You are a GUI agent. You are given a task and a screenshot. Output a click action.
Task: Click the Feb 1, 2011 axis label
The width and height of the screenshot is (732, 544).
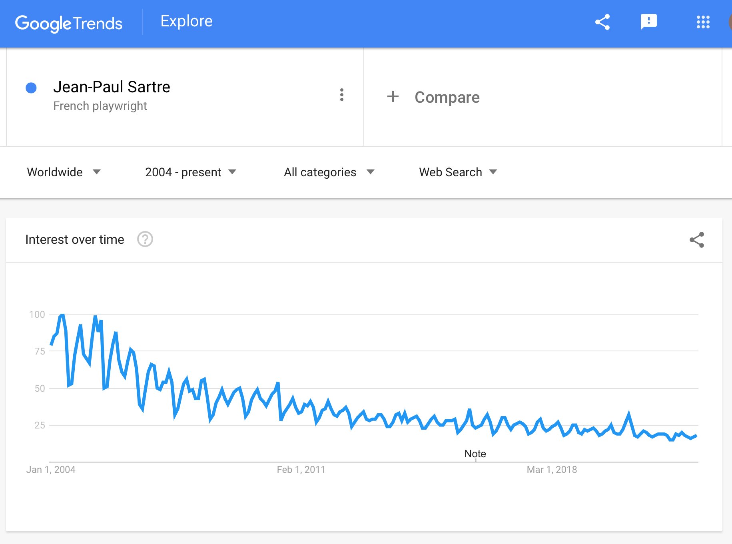coord(301,470)
